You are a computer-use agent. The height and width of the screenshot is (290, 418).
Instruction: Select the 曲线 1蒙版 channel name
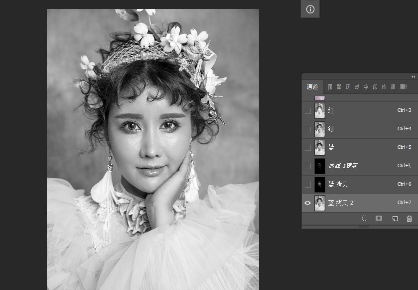coord(343,166)
